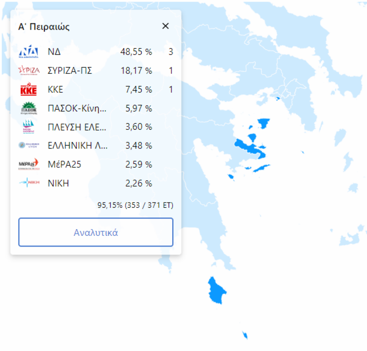Close the Α' Πειραιώς results popup
This screenshot has width=367, height=351.
(166, 26)
